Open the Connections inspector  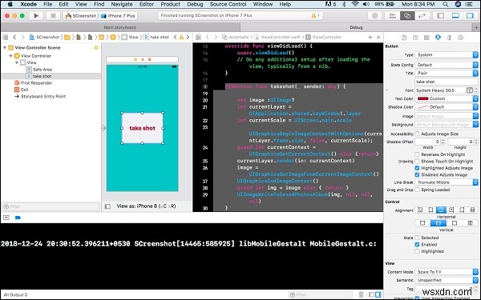[460, 38]
